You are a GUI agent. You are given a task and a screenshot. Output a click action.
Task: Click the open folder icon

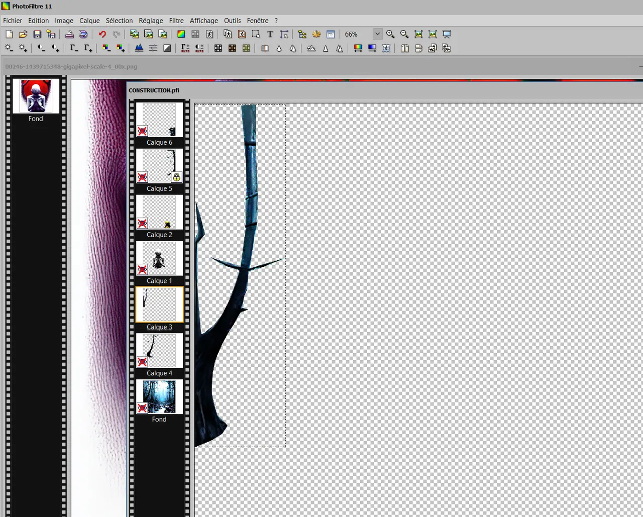point(23,34)
